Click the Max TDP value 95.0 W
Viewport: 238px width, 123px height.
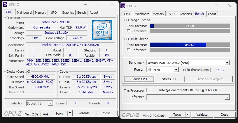tap(80, 27)
